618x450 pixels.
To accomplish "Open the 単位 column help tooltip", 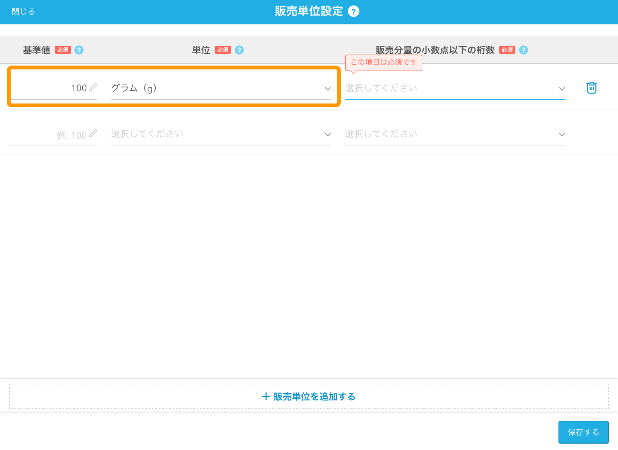I will tap(239, 50).
